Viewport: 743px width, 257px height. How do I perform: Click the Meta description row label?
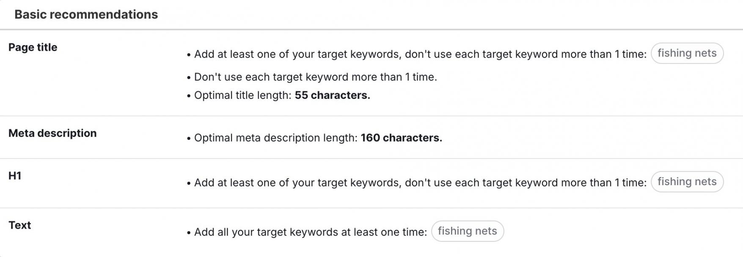52,133
